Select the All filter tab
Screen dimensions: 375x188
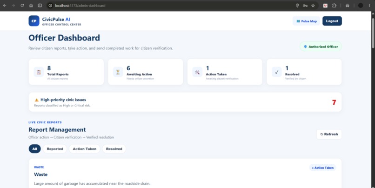pyautogui.click(x=35, y=149)
